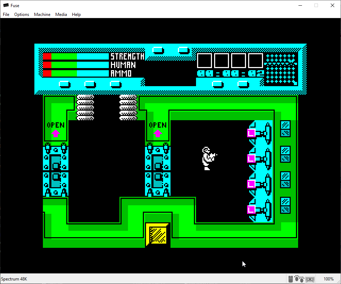Click the footprints status icon in status bar
The width and height of the screenshot is (341, 284).
(299, 279)
